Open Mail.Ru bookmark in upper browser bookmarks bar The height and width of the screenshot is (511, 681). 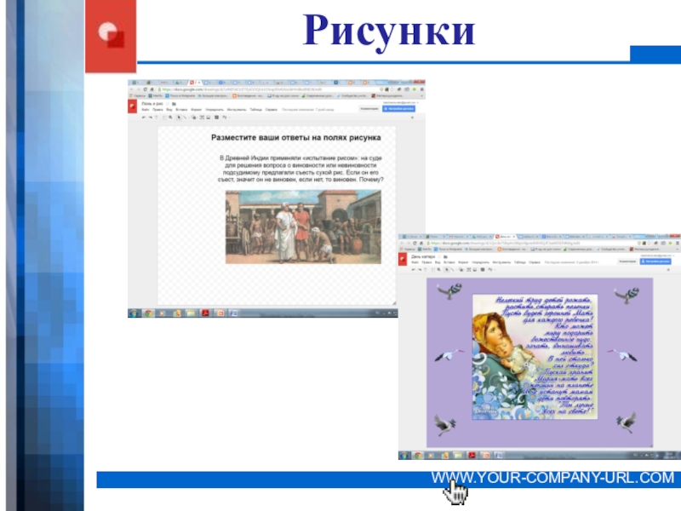155,96
